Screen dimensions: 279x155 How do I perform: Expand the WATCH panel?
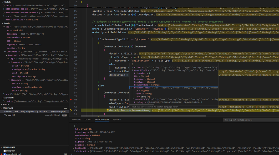coord(1,105)
